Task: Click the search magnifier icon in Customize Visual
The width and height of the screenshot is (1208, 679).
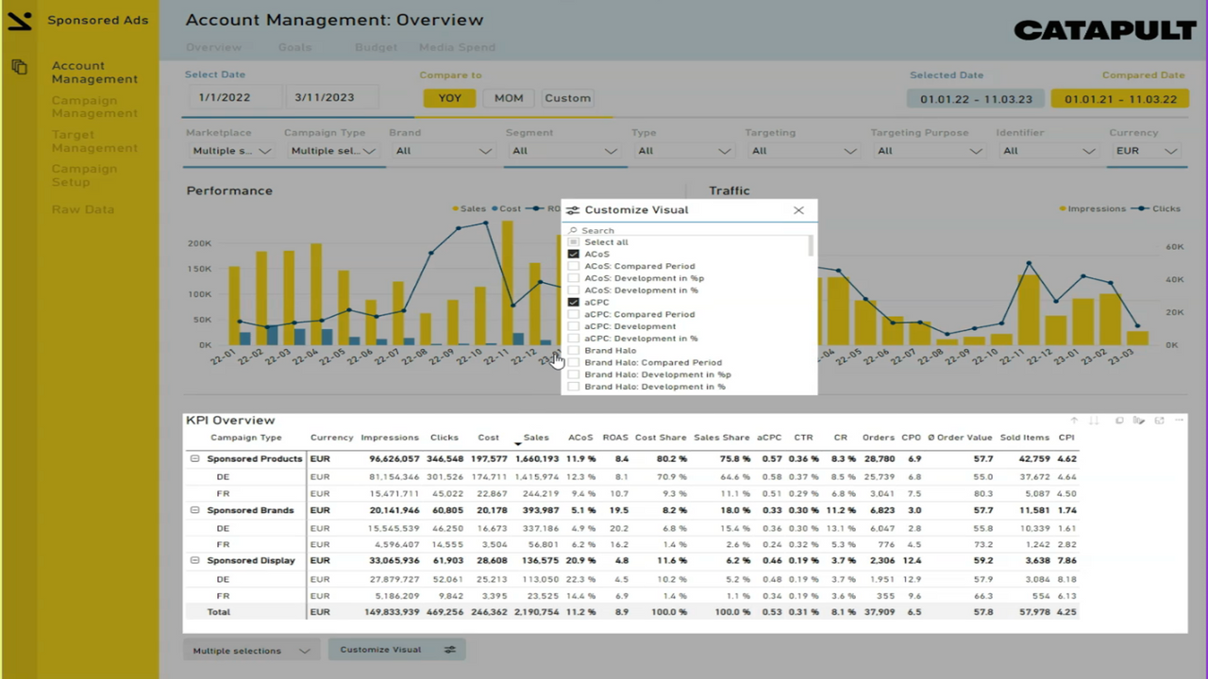Action: coord(573,230)
